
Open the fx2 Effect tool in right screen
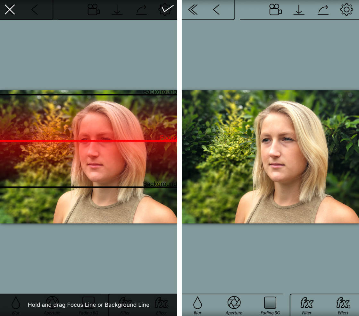(343, 306)
